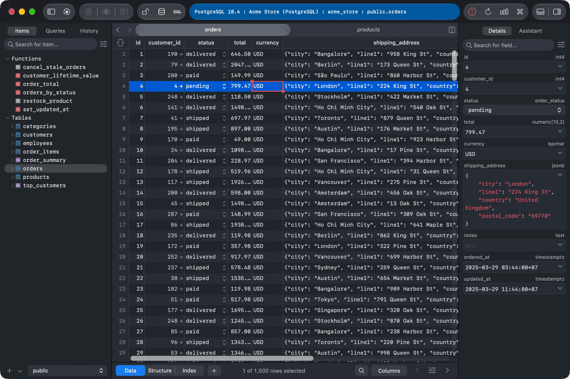Toggle the right details sidebar icon
The height and width of the screenshot is (379, 570).
[557, 12]
